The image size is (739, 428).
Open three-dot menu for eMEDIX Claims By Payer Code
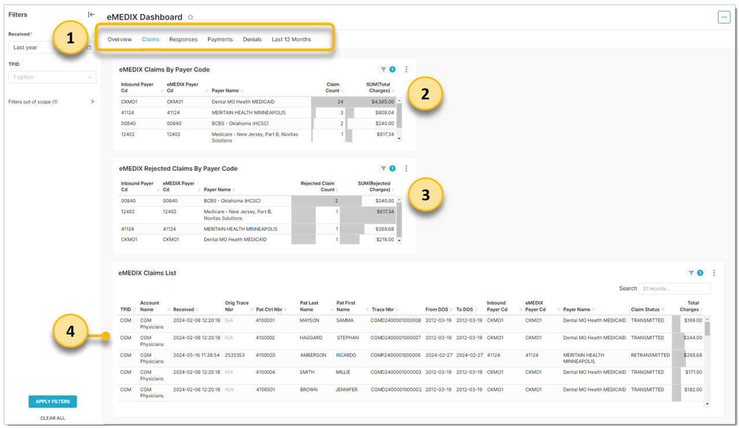406,69
